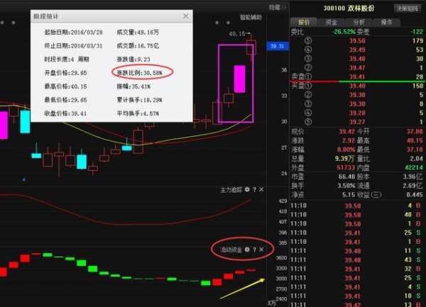Open the 分析 tab
This screenshot has height=307, width=426.
359,23
